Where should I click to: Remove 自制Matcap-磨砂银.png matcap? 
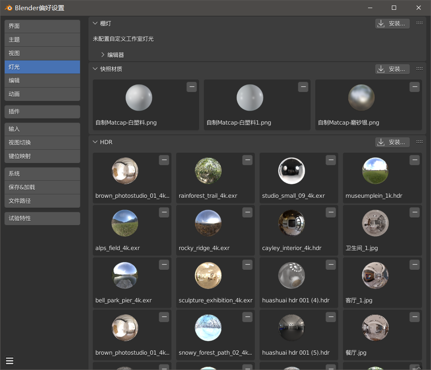414,87
